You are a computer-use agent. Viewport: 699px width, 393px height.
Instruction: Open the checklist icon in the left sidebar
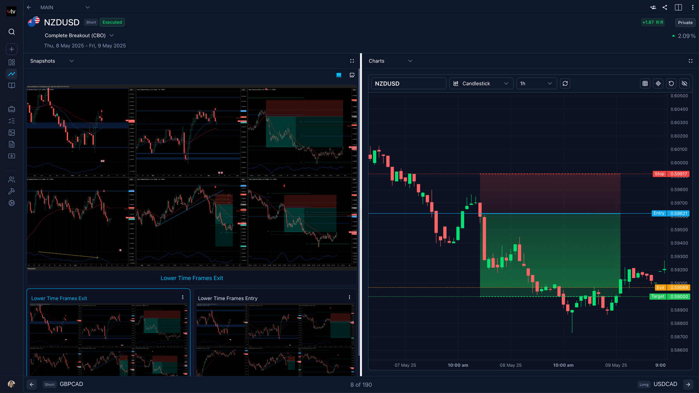[x=11, y=121]
